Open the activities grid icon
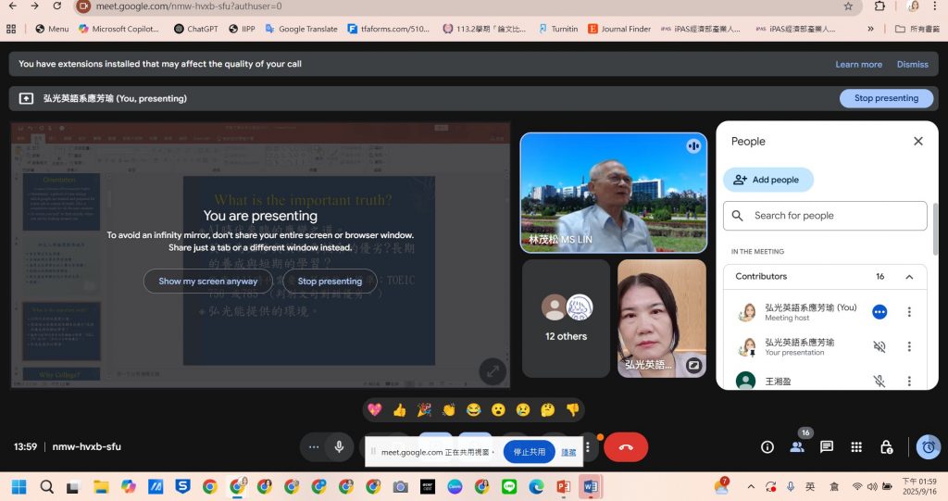 [856, 447]
